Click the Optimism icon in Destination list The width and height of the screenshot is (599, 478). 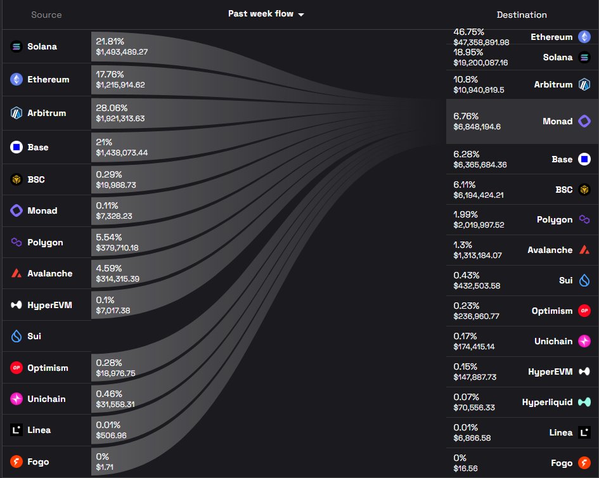tap(584, 311)
